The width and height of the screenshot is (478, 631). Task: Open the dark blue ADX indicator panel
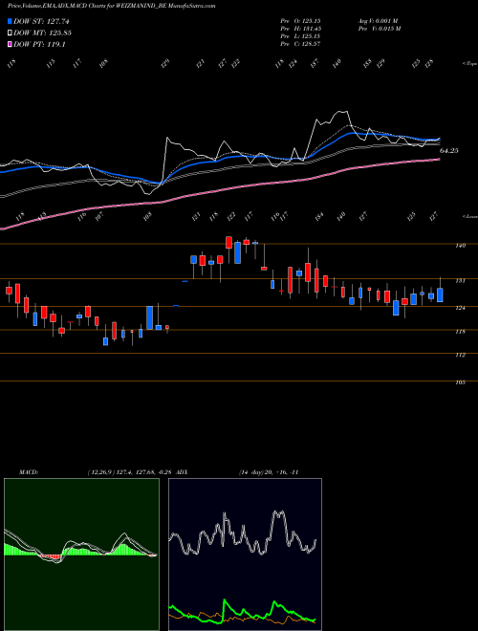[245, 555]
